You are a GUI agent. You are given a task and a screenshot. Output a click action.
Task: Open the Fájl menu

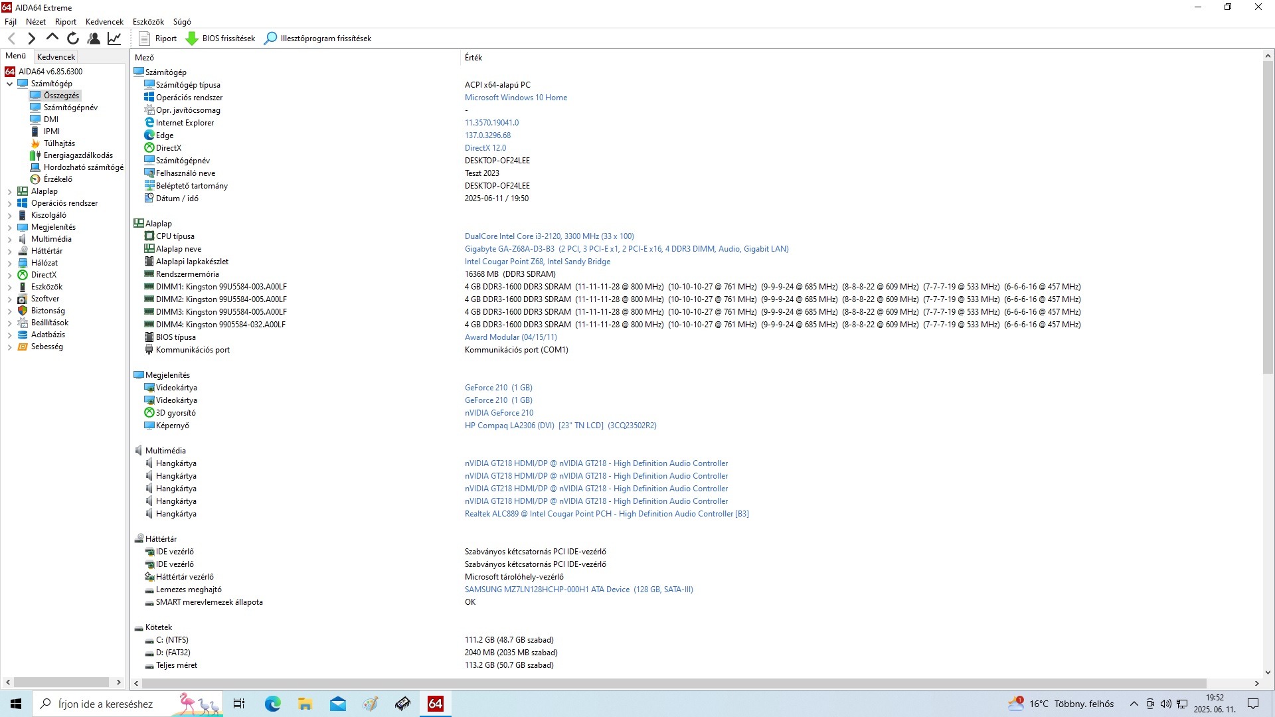[x=11, y=22]
